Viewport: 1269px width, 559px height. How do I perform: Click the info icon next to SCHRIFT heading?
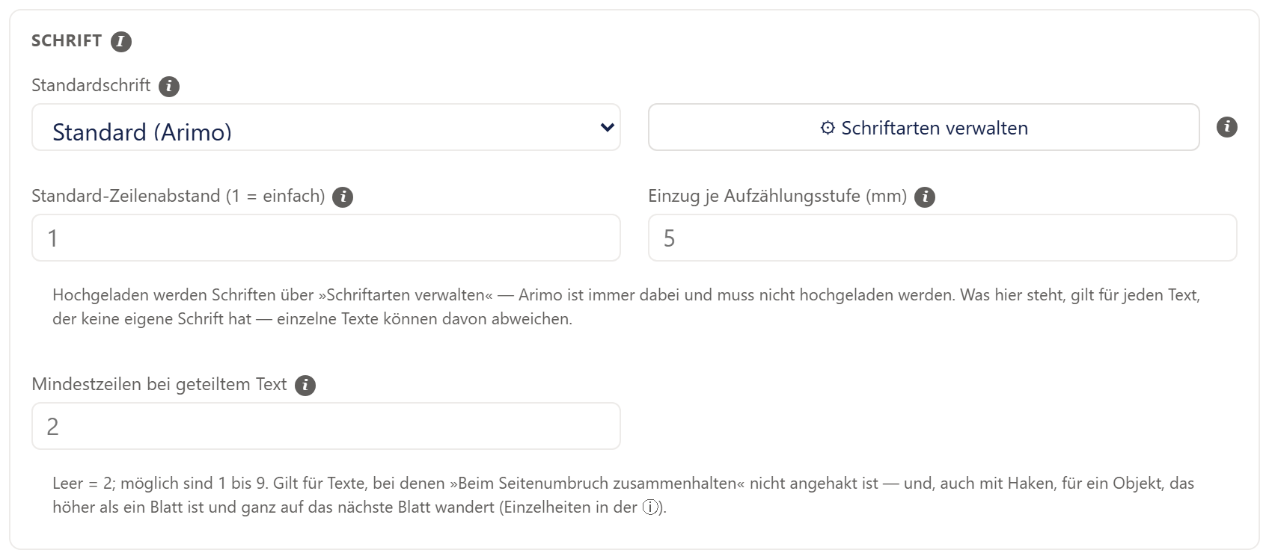(x=121, y=42)
